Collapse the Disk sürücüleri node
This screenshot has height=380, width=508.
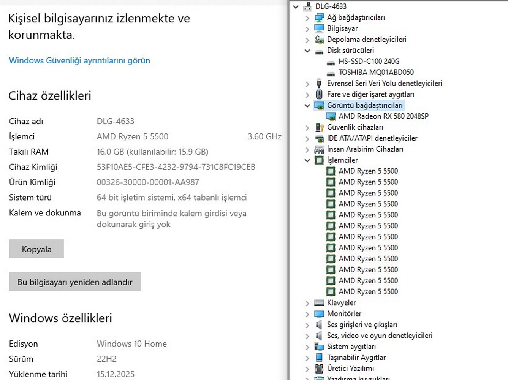click(x=307, y=51)
